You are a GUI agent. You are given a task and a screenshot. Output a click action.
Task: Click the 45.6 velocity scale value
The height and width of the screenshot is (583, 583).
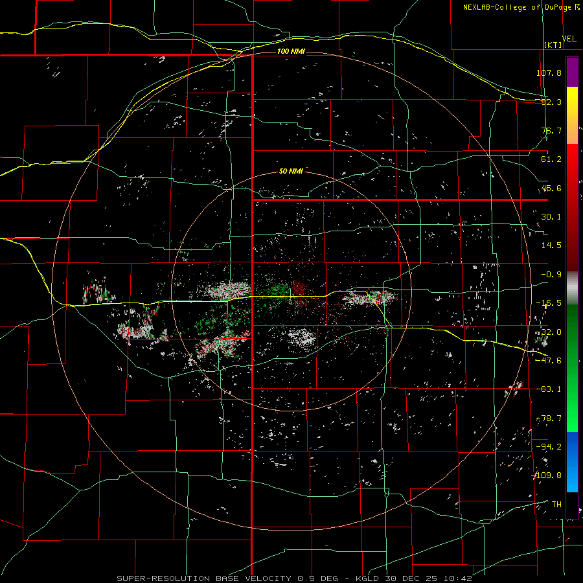click(551, 188)
